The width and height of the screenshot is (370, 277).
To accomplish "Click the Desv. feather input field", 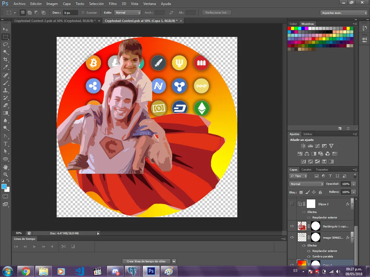I will coord(70,13).
